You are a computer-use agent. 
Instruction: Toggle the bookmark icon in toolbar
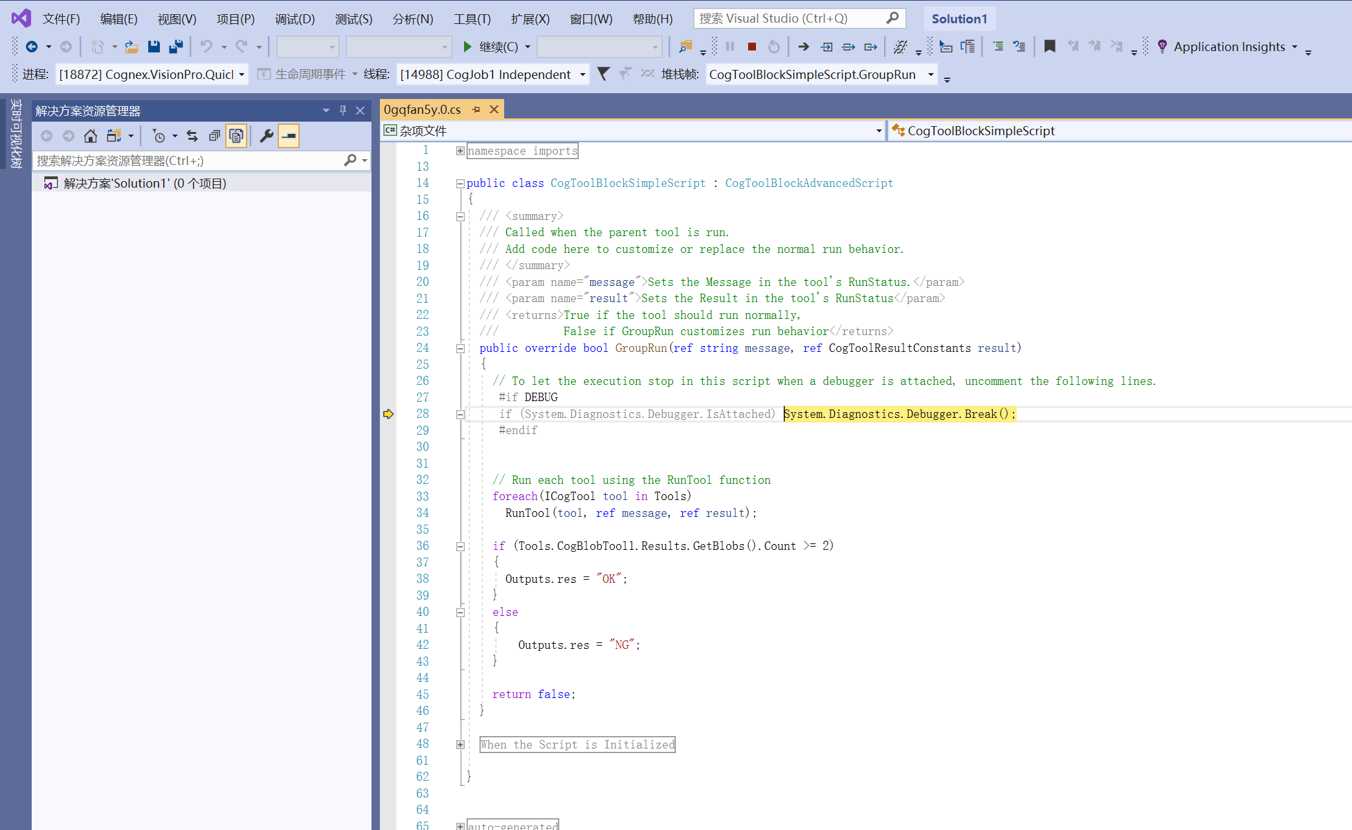coord(1050,47)
